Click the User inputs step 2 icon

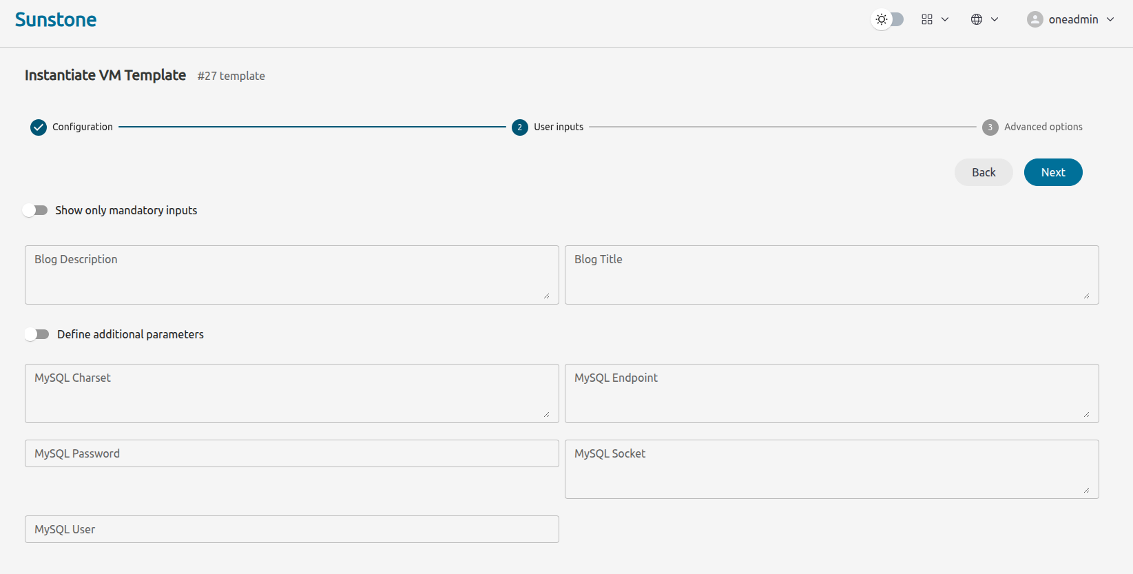pyautogui.click(x=520, y=127)
